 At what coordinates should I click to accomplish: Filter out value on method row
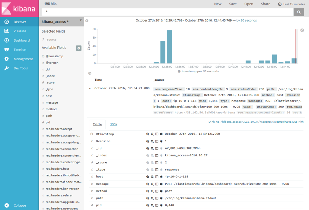(x=152, y=191)
